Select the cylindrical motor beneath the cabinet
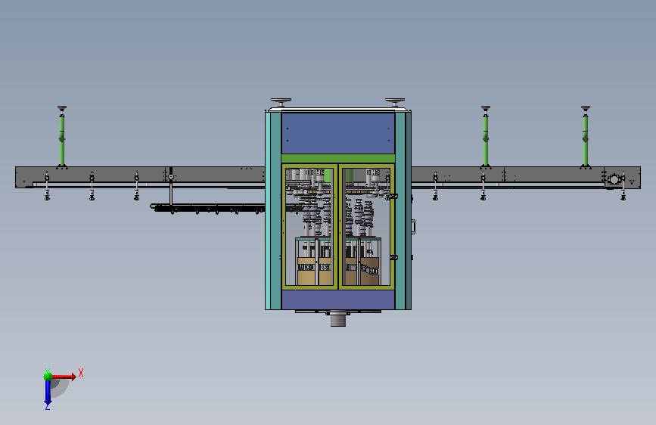 pyautogui.click(x=338, y=319)
